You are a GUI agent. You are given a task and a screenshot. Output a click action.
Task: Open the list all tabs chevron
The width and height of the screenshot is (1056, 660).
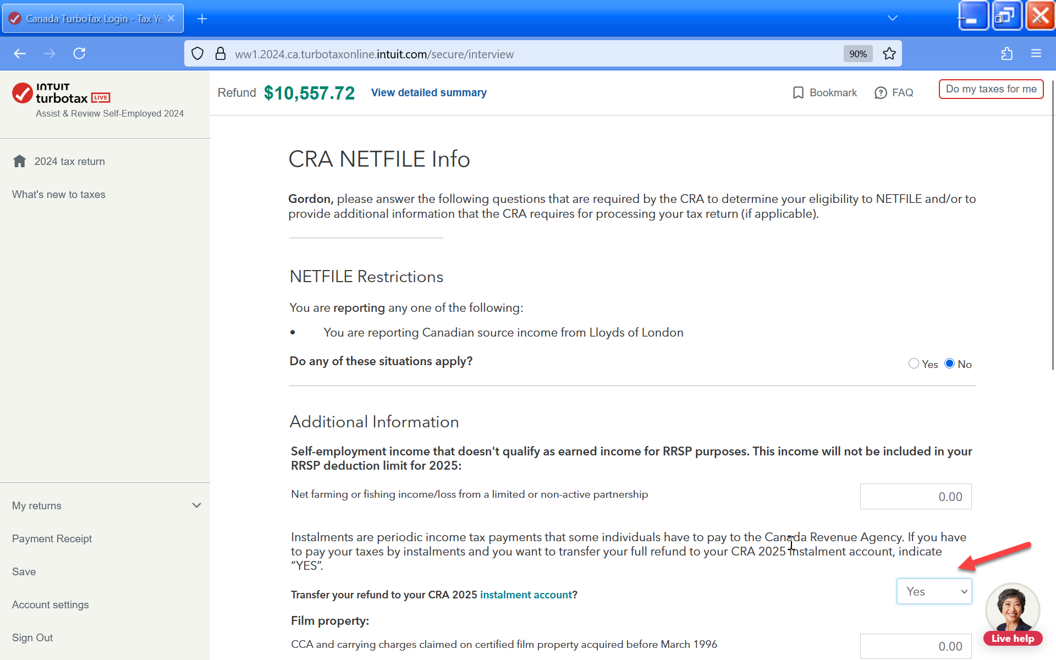tap(892, 18)
